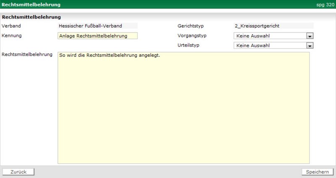Click the Gerichtstyp field label
This screenshot has width=336, height=178.
coord(190,26)
